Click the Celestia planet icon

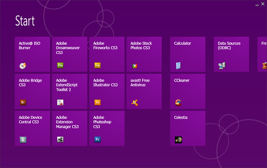tap(178, 140)
